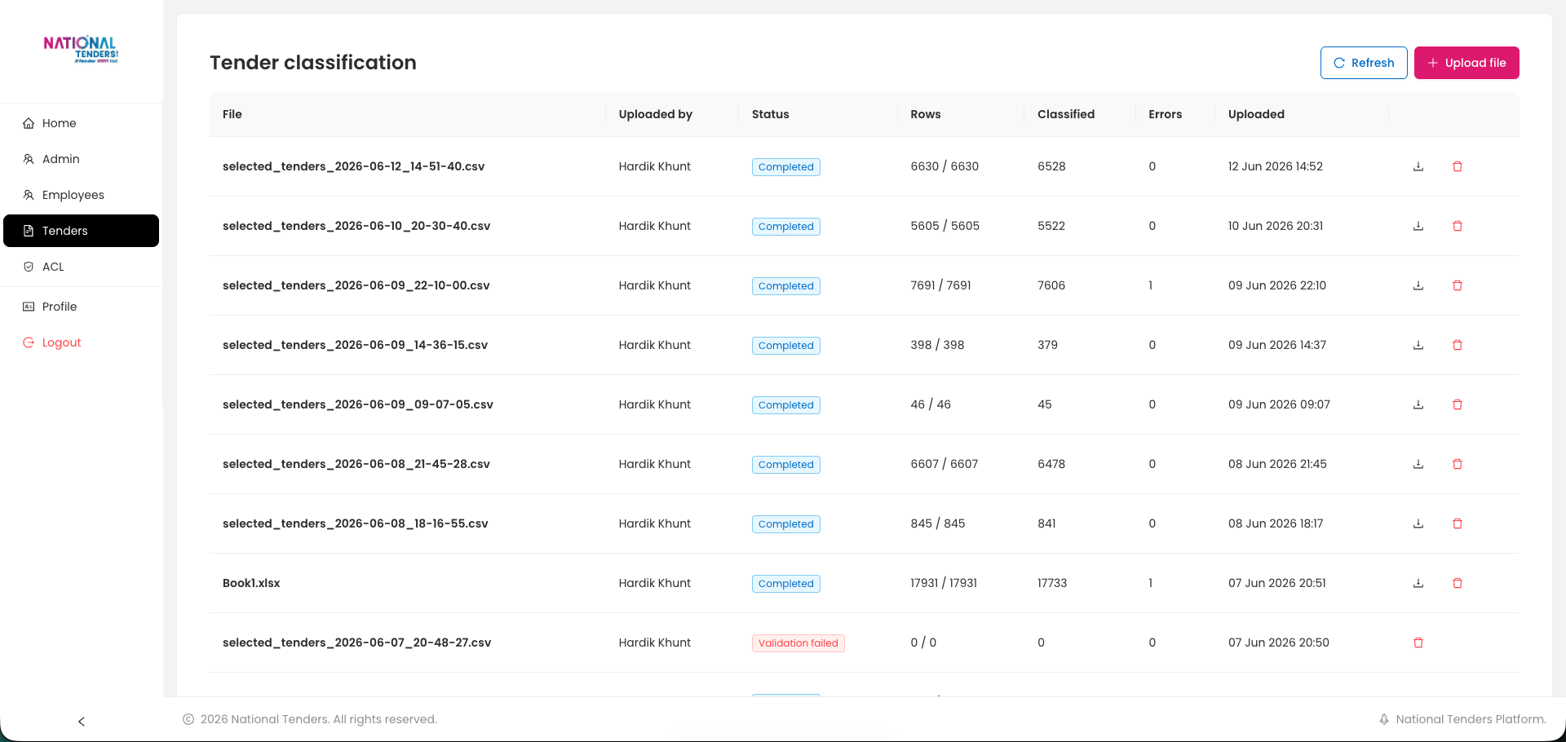Click the Validation failed status badge
This screenshot has width=1566, height=742.
(798, 643)
